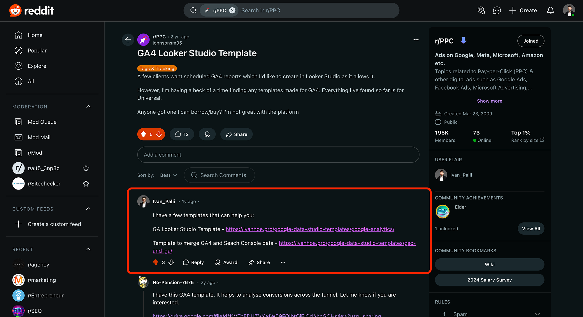Open the google-analytics template link

[310, 229]
